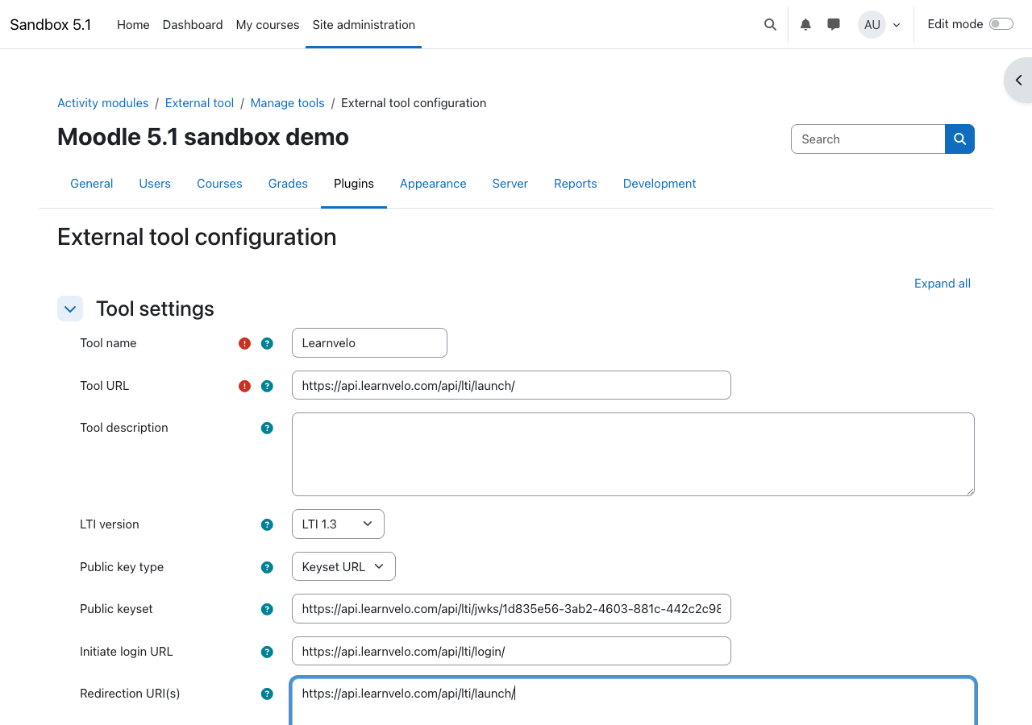Viewport: 1032px width, 725px height.
Task: Go to Manage tools breadcrumb link
Action: [287, 103]
